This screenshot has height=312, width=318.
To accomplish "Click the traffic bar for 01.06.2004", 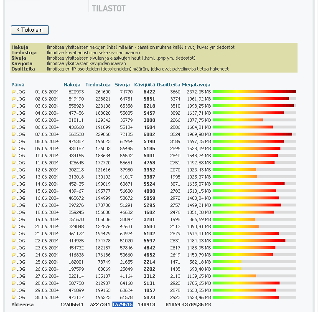I will pyautogui.click(x=254, y=92).
